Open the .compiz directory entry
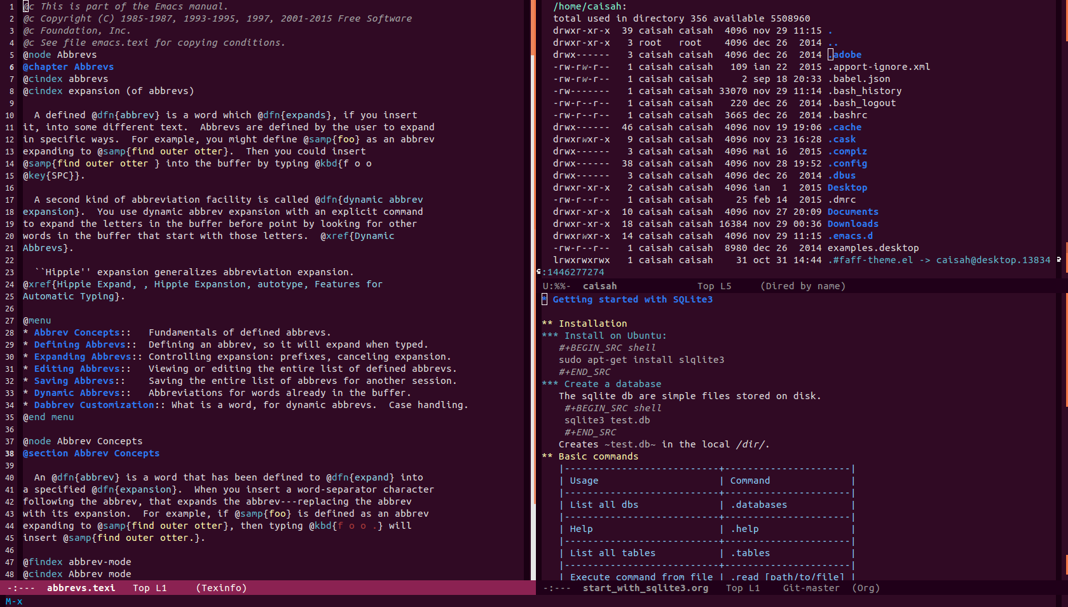 pyautogui.click(x=847, y=151)
